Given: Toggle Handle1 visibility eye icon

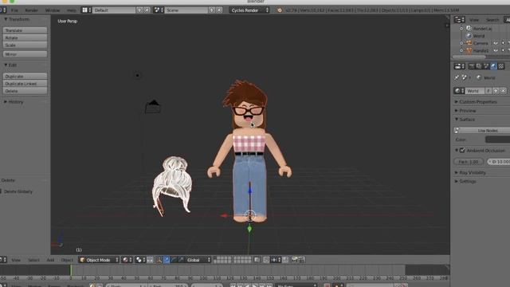Looking at the screenshot, I should coord(496,51).
